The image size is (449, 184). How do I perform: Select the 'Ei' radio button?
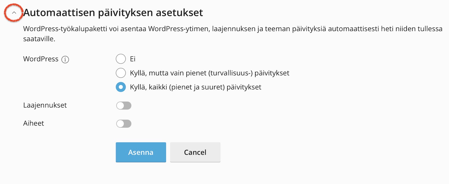click(x=121, y=59)
